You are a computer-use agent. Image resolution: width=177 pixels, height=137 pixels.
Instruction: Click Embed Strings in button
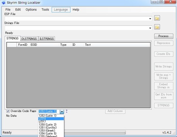tap(164, 86)
